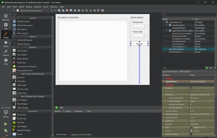Click the property editor wrench icon
The width and height of the screenshot is (217, 138).
215,68
